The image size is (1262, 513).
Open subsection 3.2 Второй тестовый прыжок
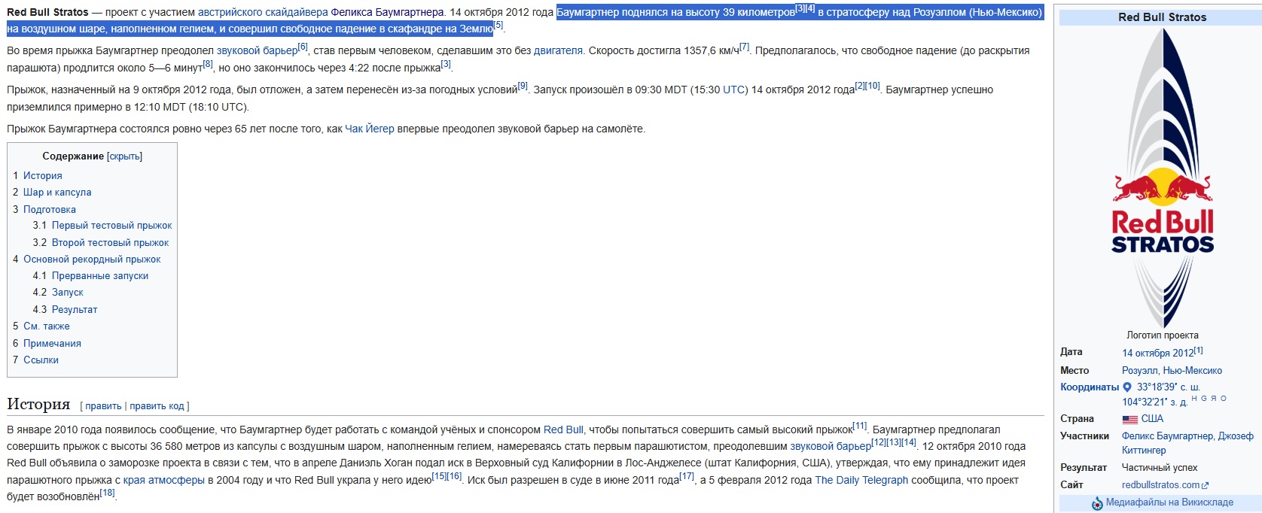(110, 243)
